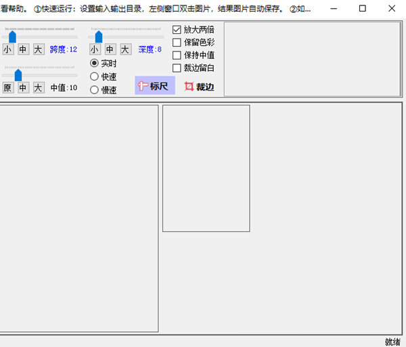Set 跨度 to 大 preset

pos(38,49)
